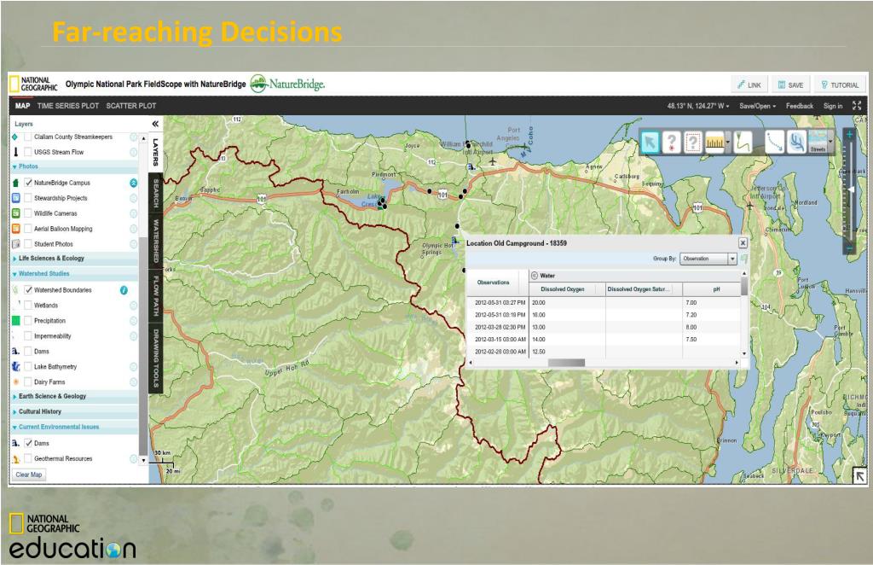Open the TIME SERIES PLOT tab
This screenshot has height=565, width=873.
coord(68,106)
